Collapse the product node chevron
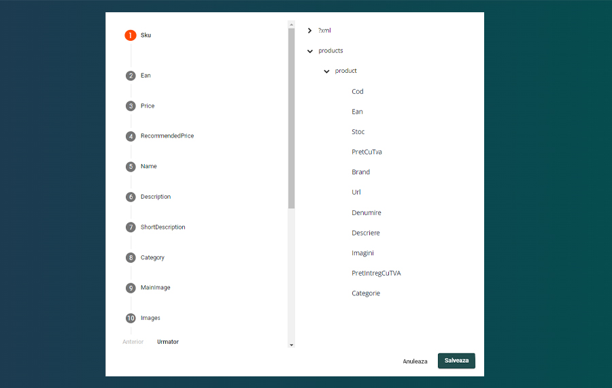 326,71
